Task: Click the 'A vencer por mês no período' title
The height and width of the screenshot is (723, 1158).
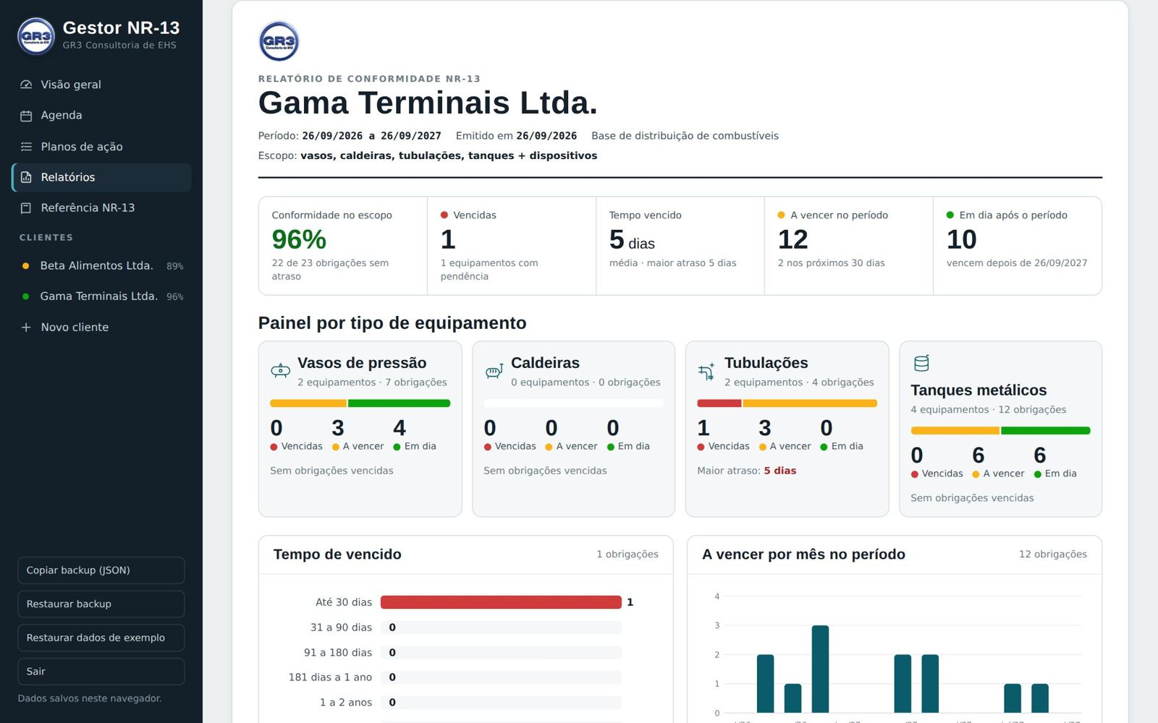Action: click(803, 555)
